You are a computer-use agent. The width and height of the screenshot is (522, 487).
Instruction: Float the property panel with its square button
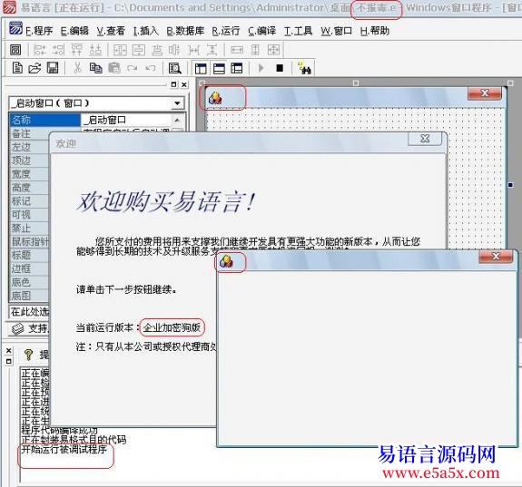pyautogui.click(x=173, y=84)
